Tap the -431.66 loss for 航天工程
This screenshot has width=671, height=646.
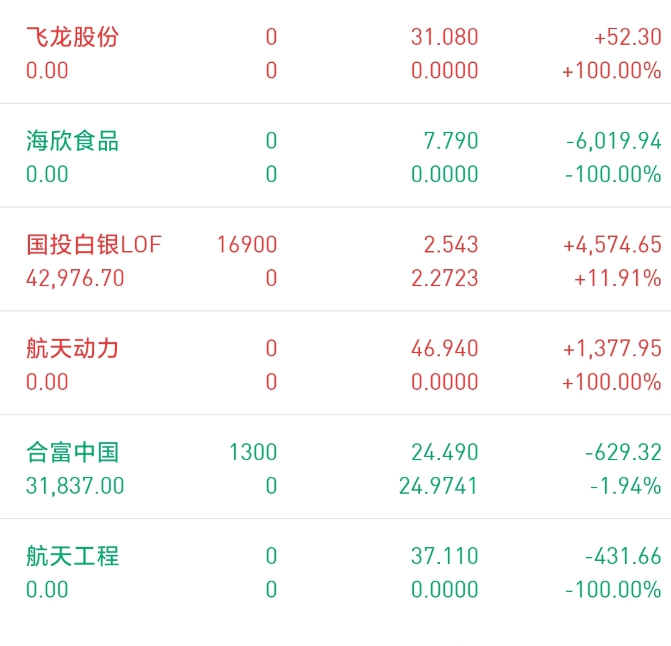coord(623,556)
